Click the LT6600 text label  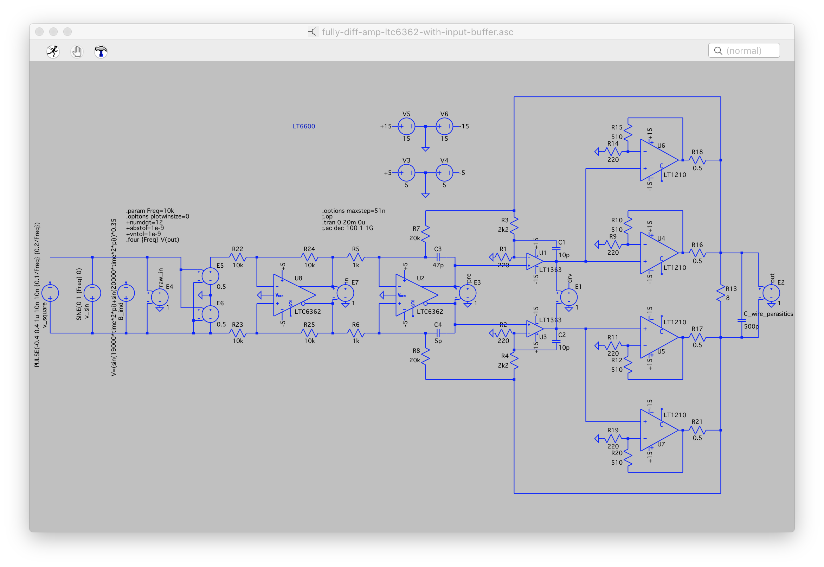click(303, 126)
